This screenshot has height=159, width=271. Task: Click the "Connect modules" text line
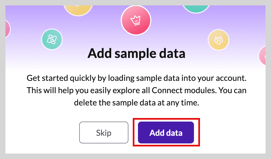pyautogui.click(x=136, y=90)
